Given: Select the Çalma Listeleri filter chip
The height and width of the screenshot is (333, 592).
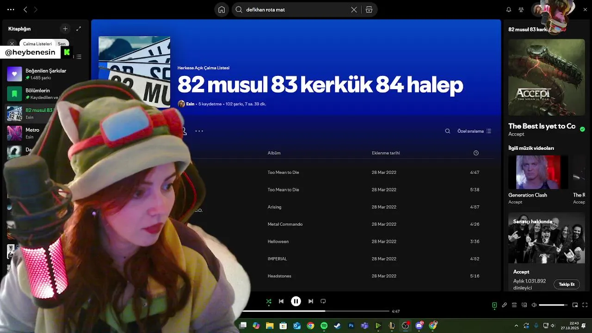Looking at the screenshot, I should click(37, 43).
